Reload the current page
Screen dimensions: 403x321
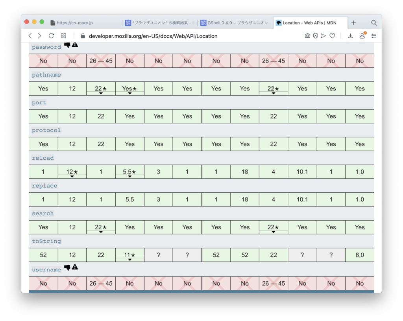point(51,36)
